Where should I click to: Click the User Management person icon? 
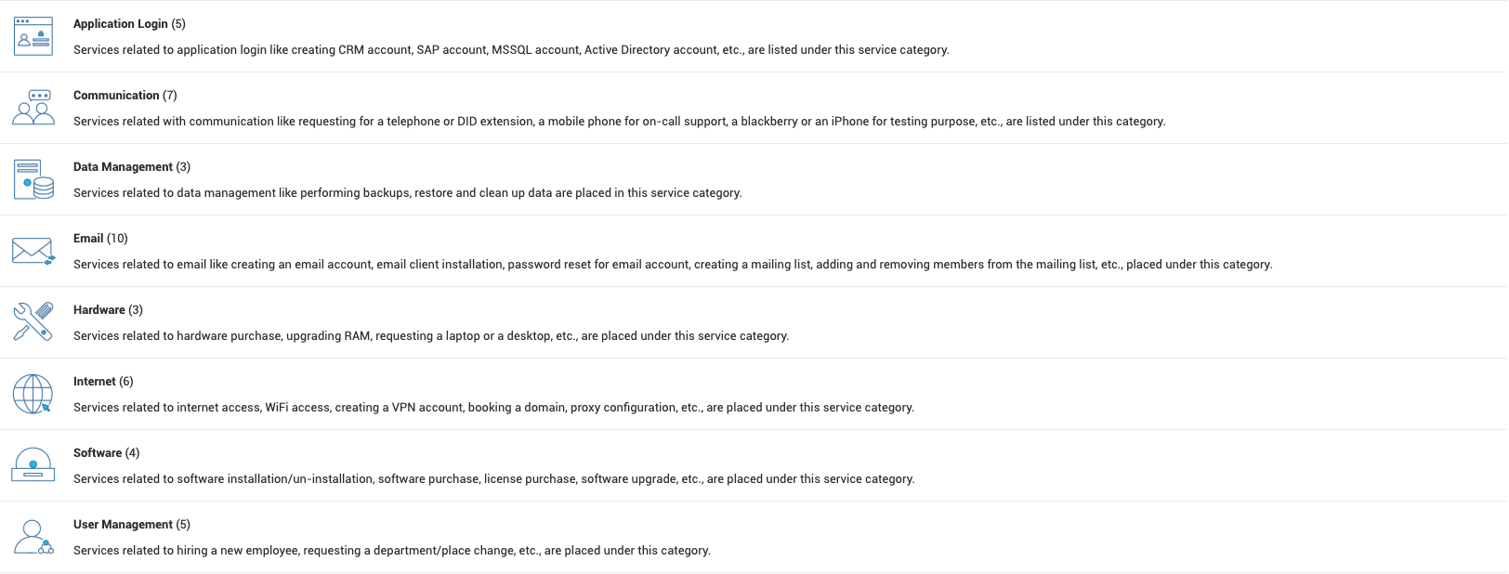(33, 537)
